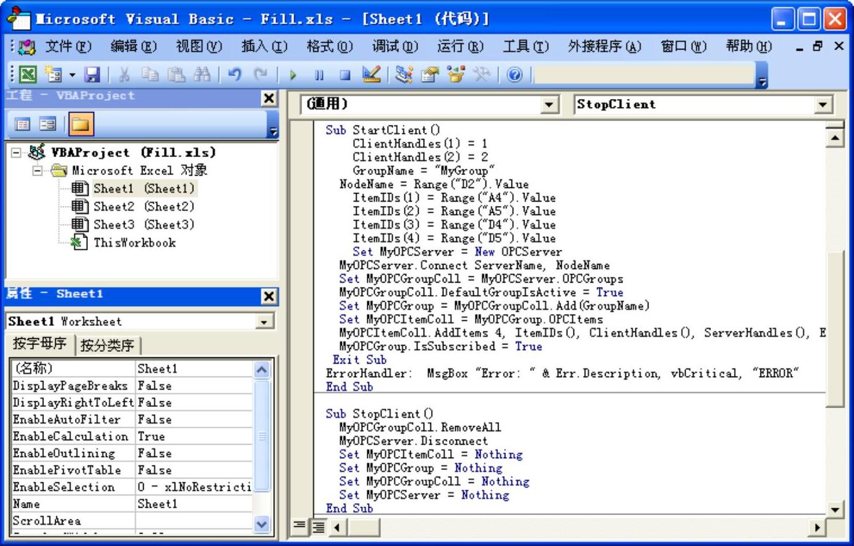Open the 外接程序(A) menu
The width and height of the screenshot is (854, 546).
pos(604,46)
